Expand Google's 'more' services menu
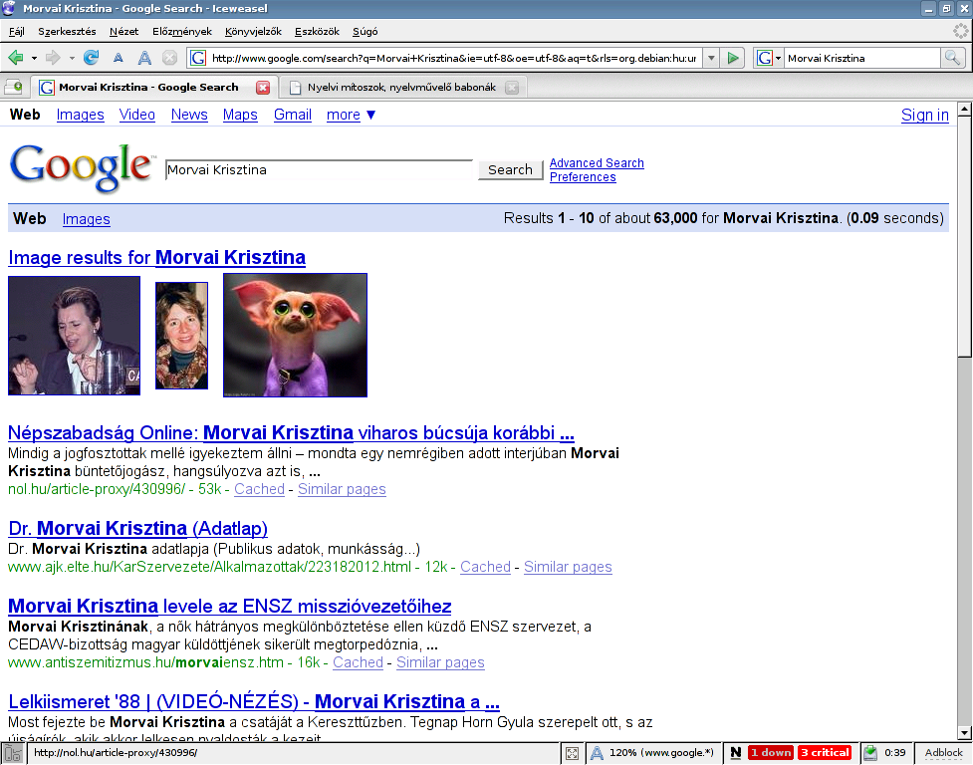Image resolution: width=973 pixels, height=765 pixels. tap(352, 115)
